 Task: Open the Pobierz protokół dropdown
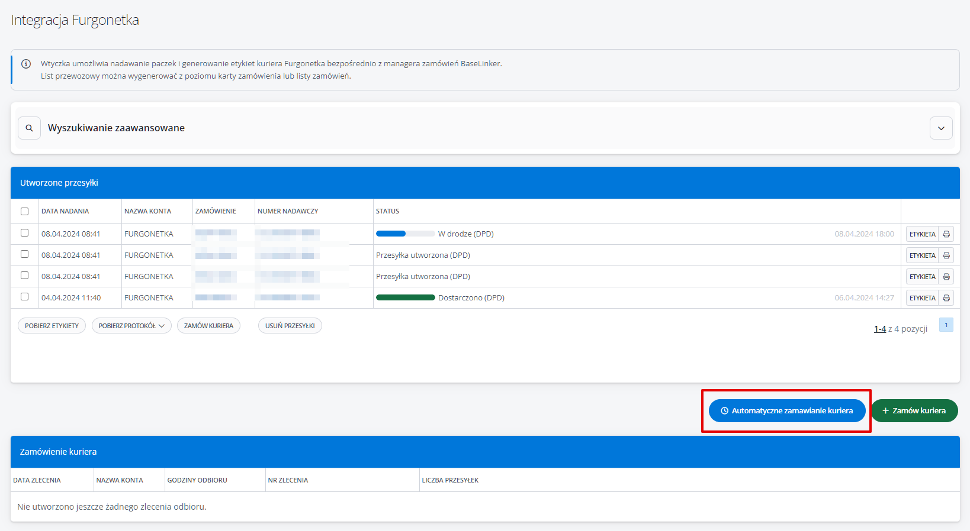point(131,326)
